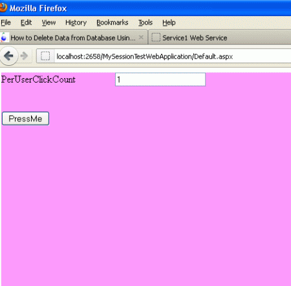Click the site identity icon in address bar
The image size is (291, 286).
pos(45,56)
